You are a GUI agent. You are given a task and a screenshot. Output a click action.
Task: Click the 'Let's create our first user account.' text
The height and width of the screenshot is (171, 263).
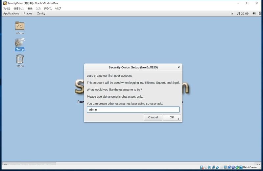coord(109,76)
